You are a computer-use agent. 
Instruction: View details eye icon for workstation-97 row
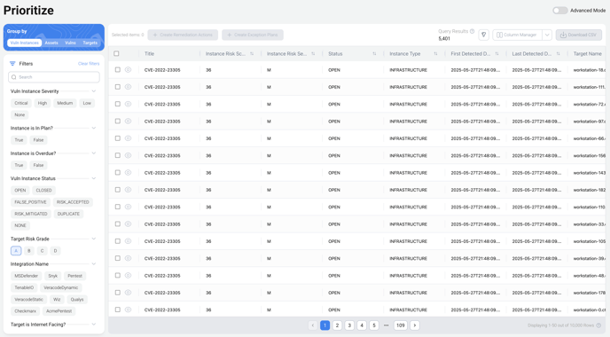point(128,121)
